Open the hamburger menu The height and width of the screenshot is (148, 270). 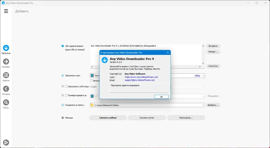pos(6,11)
